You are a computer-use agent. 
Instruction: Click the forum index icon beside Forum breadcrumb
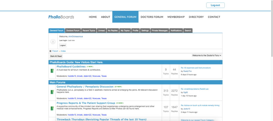pos(51,51)
